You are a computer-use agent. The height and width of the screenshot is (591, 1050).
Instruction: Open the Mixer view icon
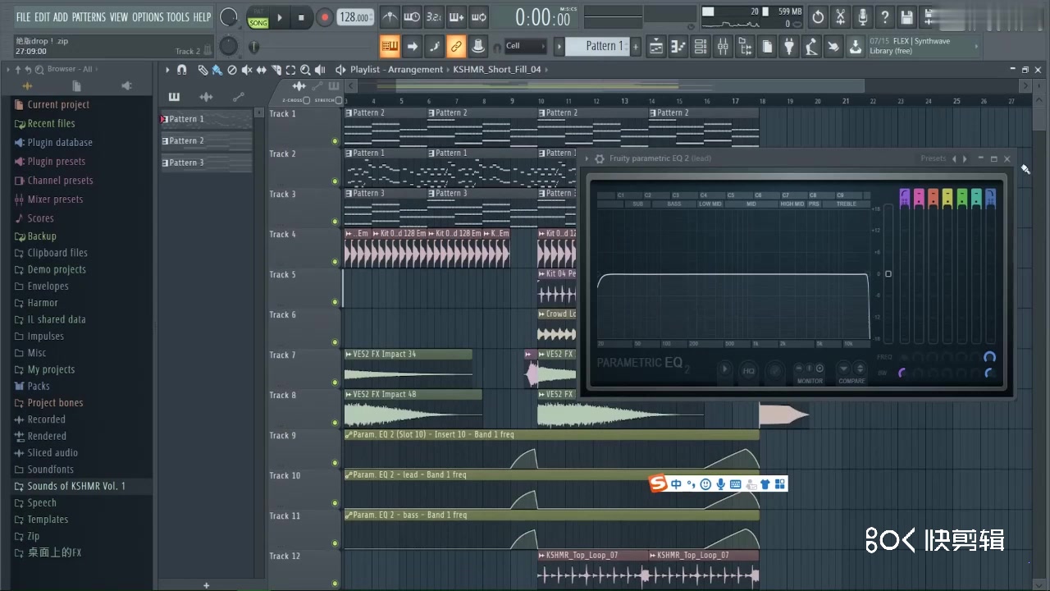point(723,47)
